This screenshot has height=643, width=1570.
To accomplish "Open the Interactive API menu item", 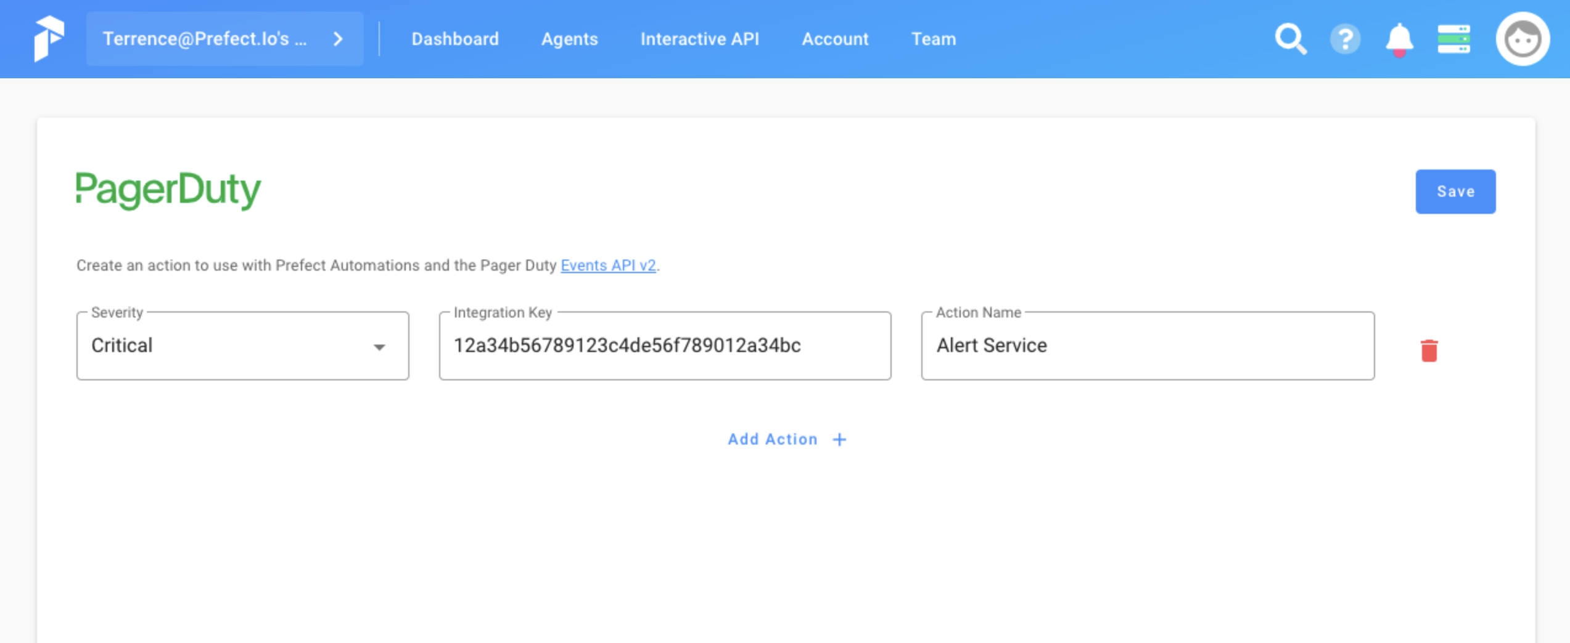I will click(x=699, y=39).
